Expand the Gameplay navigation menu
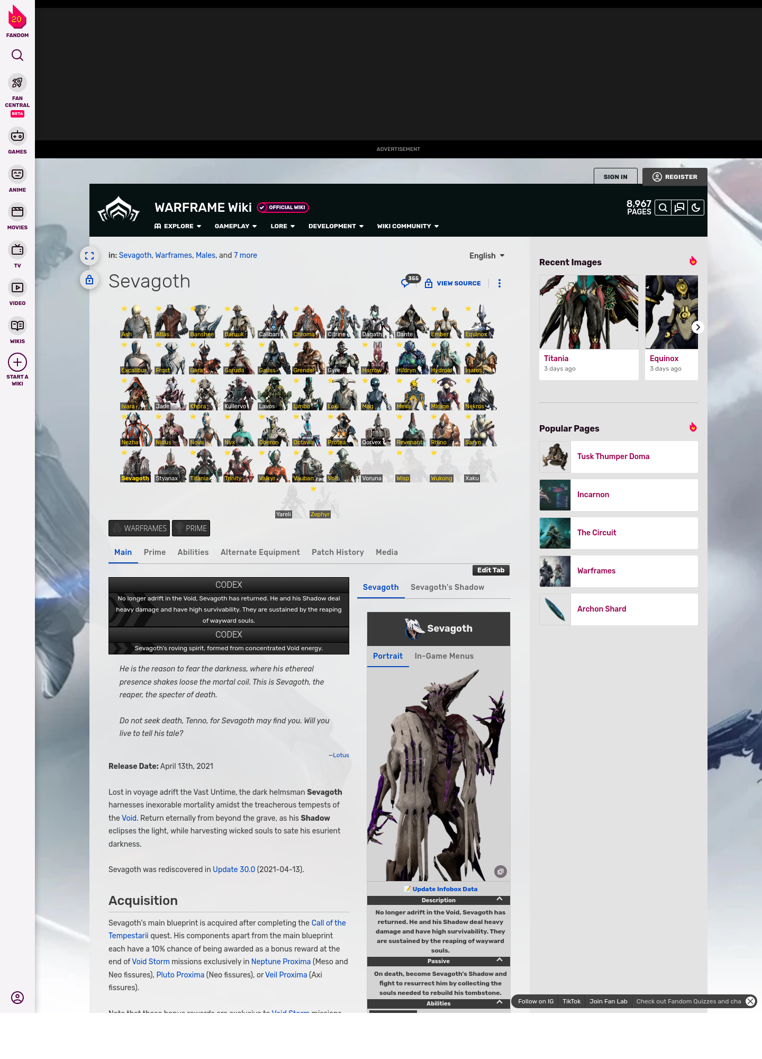The image size is (762, 1059). [235, 226]
